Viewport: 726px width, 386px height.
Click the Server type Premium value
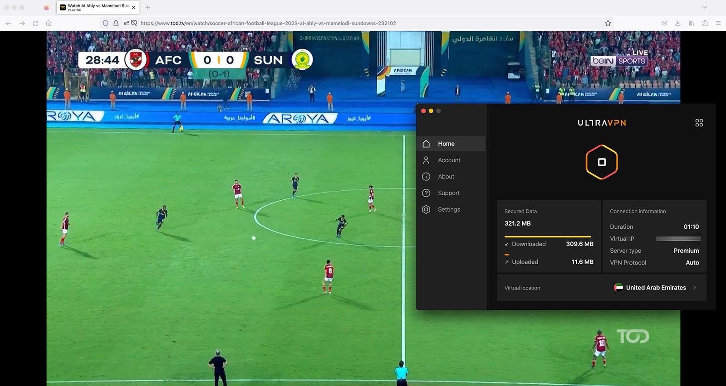click(686, 251)
